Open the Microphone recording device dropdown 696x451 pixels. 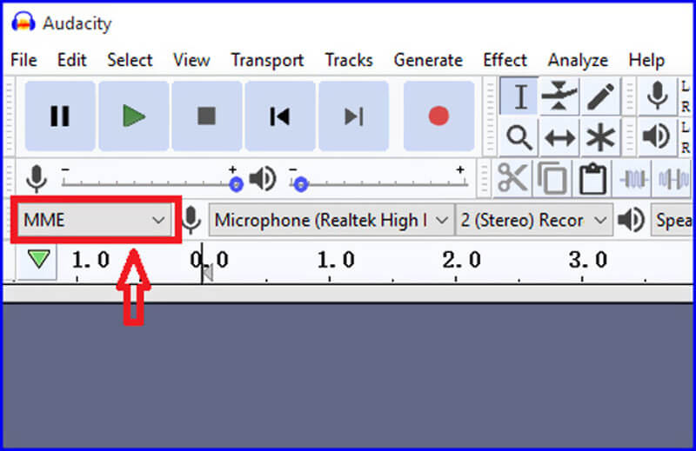(331, 220)
